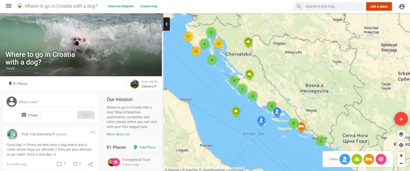This screenshot has height=171, width=410.
Task: Select the green tent marker in the sea
Action: coord(236,111)
